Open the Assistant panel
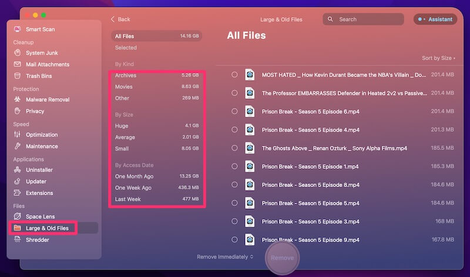Screen dimensions: 470x277 (435, 19)
